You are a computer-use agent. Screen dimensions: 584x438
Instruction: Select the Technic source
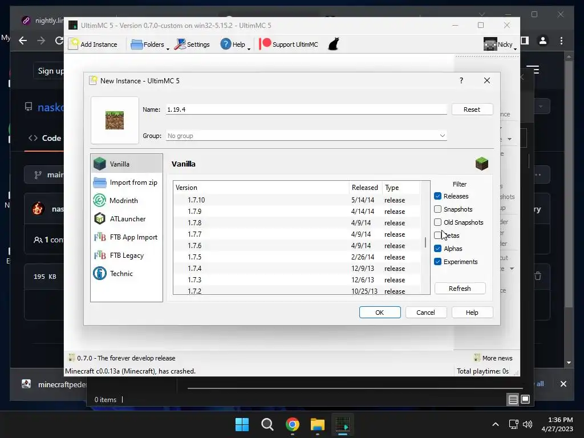127,273
